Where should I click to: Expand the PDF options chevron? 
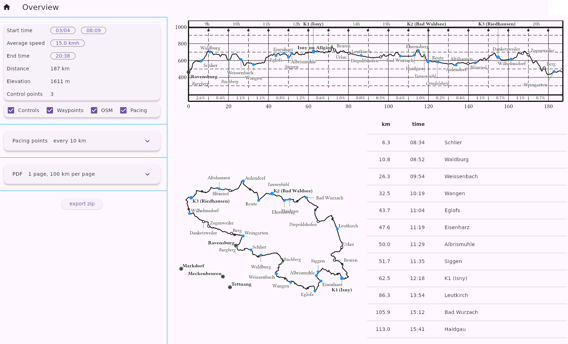[147, 174]
